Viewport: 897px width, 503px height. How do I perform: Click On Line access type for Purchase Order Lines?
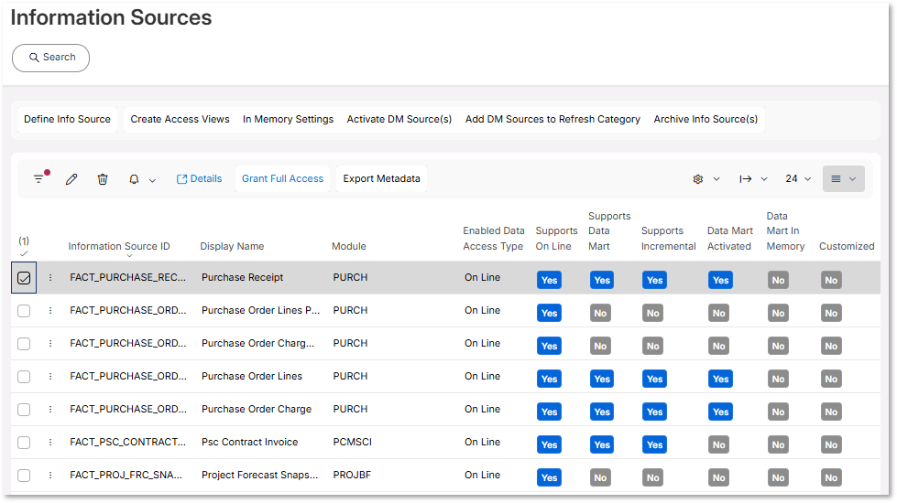pyautogui.click(x=482, y=376)
